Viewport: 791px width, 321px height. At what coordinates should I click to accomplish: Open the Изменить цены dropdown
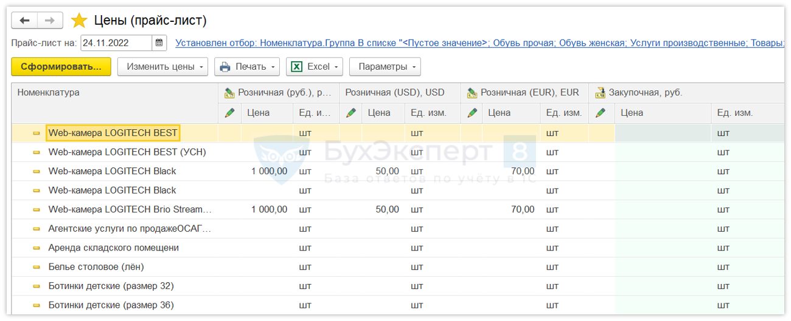point(162,67)
